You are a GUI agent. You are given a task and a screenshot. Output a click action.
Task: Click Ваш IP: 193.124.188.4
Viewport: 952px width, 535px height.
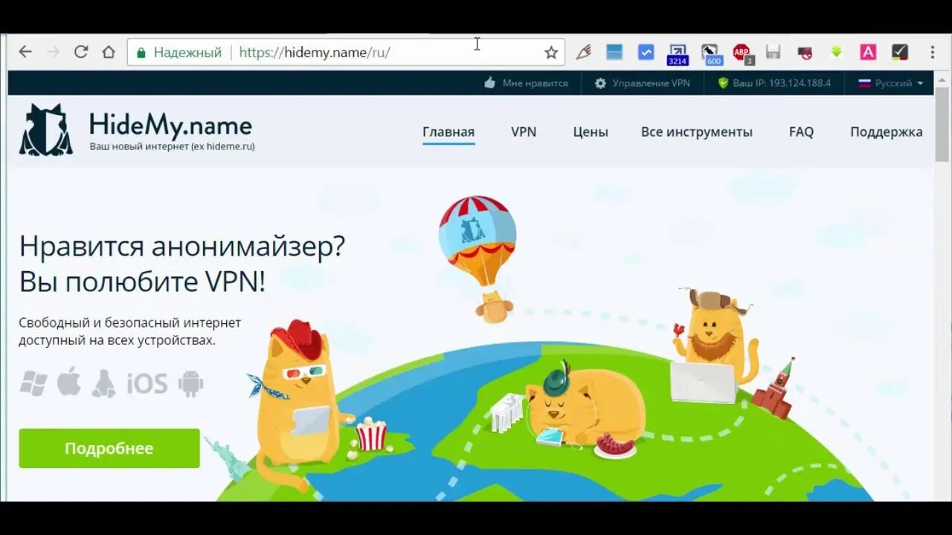(774, 83)
